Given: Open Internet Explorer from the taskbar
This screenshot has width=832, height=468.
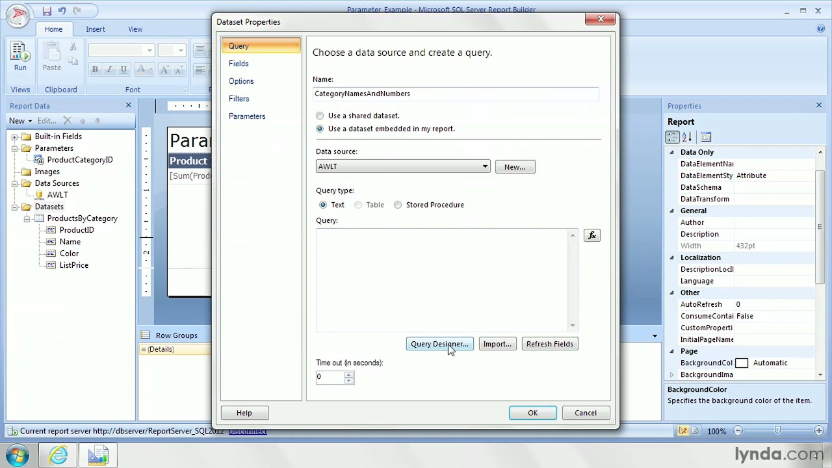Looking at the screenshot, I should pyautogui.click(x=58, y=455).
